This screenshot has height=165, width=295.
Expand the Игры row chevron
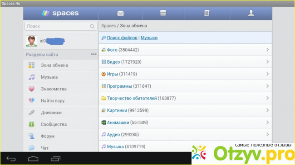(x=267, y=74)
